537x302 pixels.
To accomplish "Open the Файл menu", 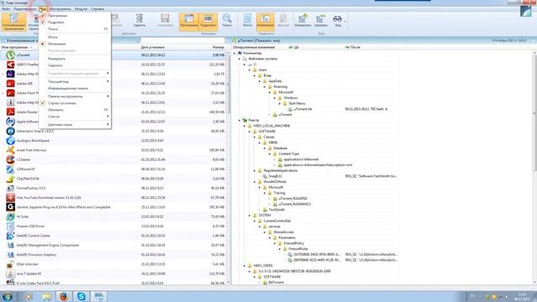I will pyautogui.click(x=6, y=9).
